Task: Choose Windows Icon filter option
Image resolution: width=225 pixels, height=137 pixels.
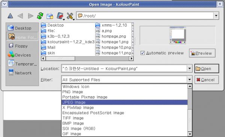Action: click(124, 86)
